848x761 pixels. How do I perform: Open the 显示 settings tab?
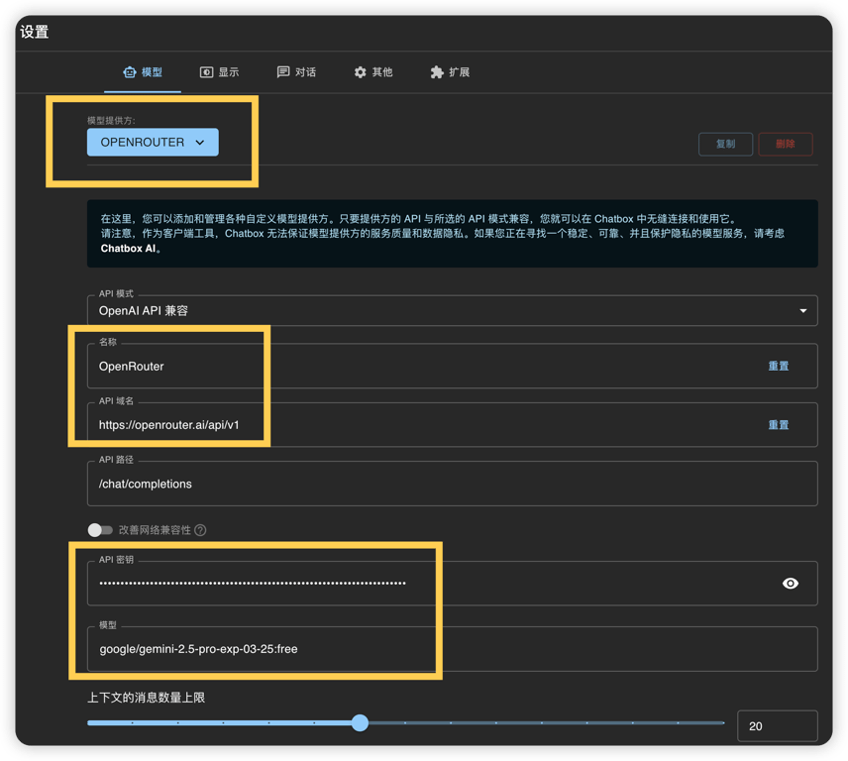219,72
